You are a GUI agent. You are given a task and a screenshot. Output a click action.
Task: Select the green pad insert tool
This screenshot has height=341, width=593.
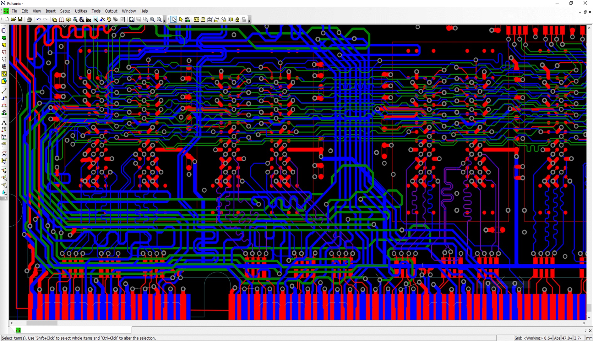(4, 38)
